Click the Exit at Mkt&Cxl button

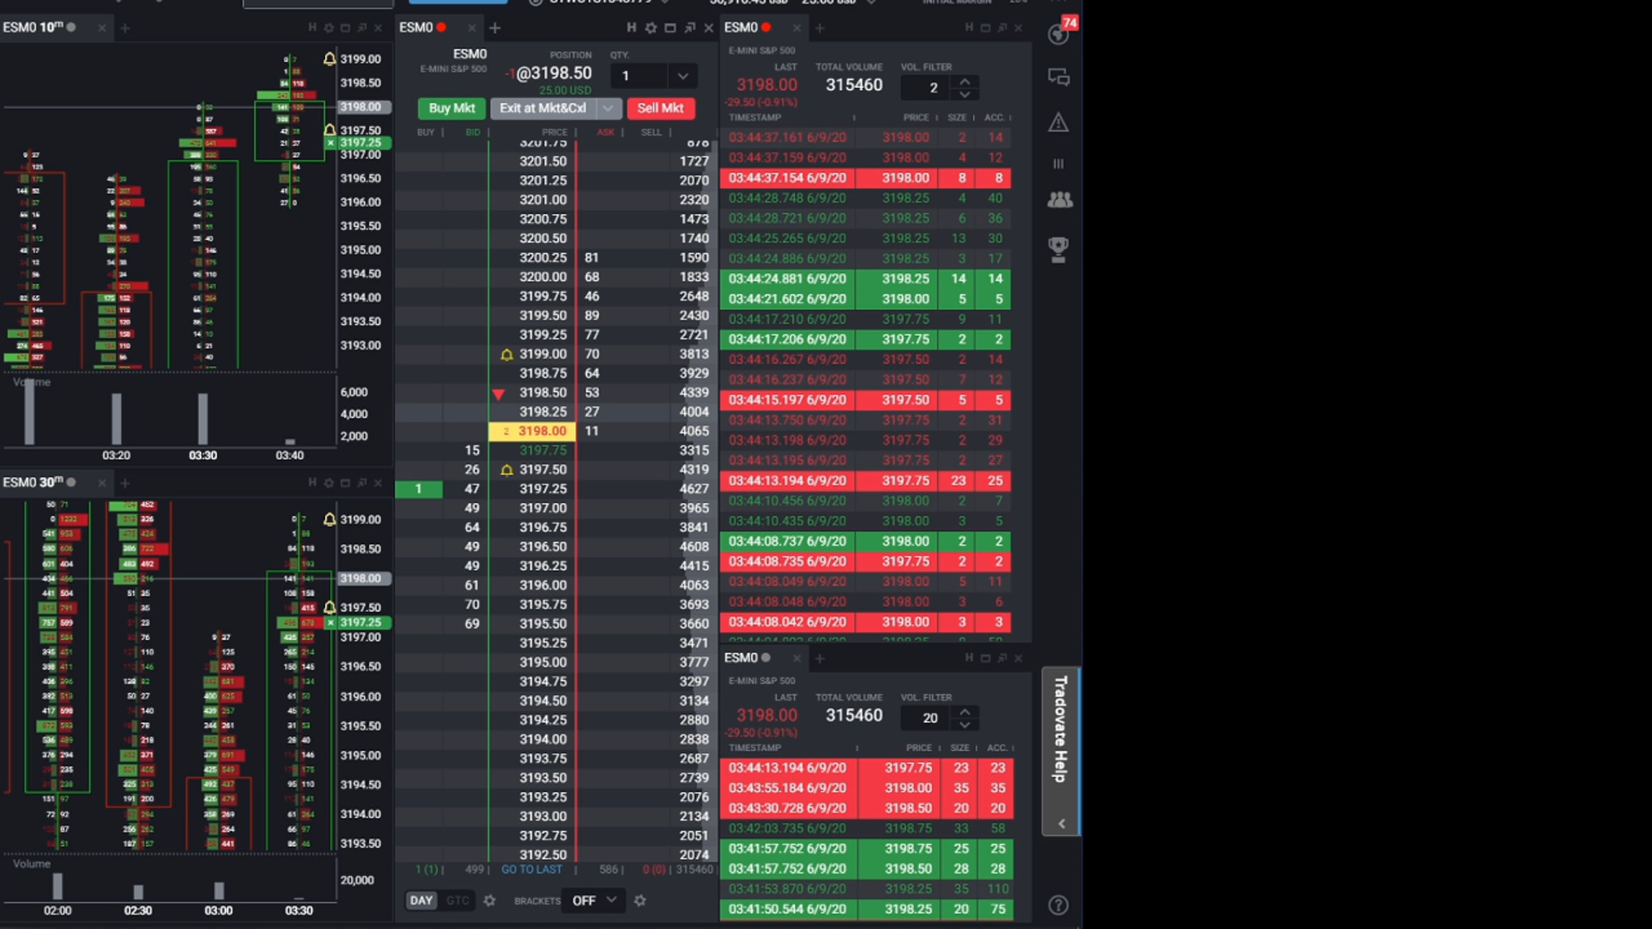click(x=542, y=108)
